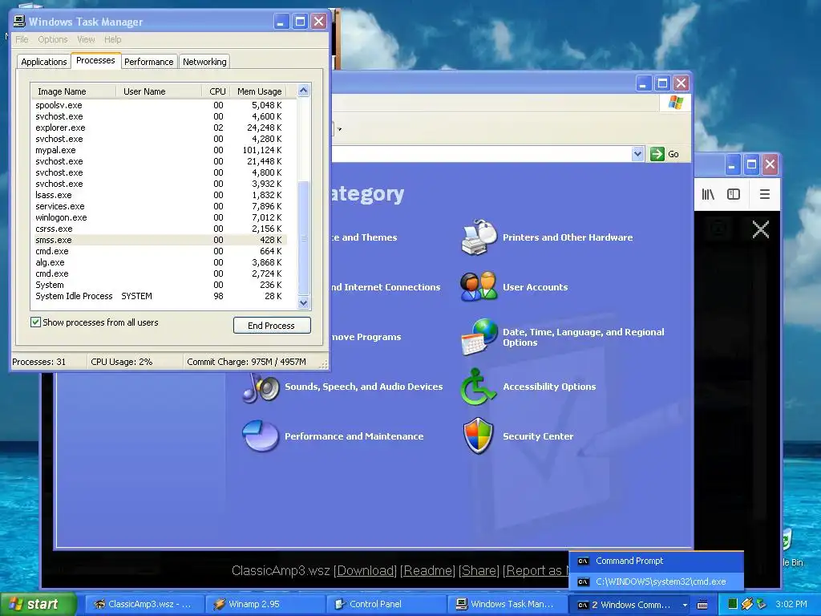
Task: Select the System Idle Process row
Action: click(159, 296)
